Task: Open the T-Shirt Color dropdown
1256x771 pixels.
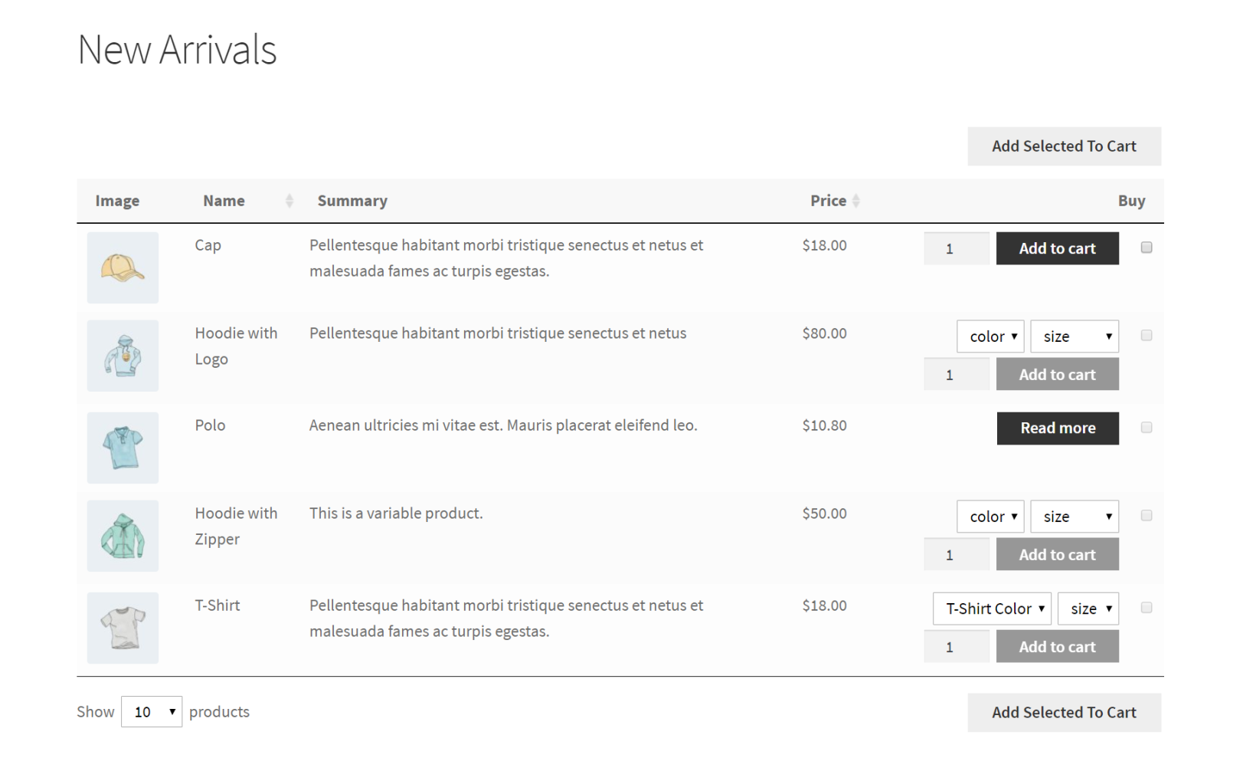Action: 991,608
